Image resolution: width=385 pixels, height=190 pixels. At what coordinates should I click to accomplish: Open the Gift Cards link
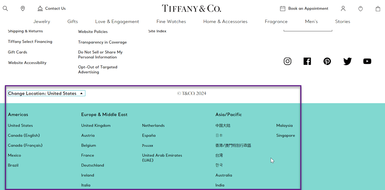[x=17, y=52]
